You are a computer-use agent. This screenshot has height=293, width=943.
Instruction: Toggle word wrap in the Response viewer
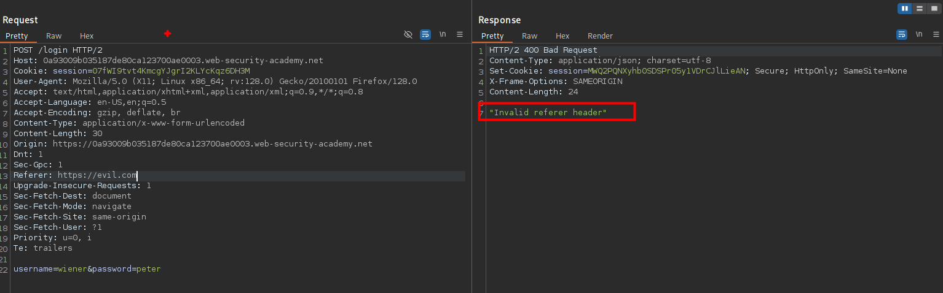902,35
